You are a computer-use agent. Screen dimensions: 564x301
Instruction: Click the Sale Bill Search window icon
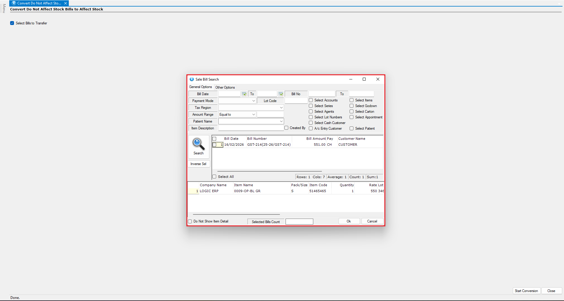pos(192,79)
